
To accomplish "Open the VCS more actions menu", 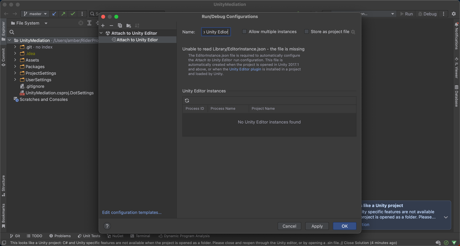I will point(82,14).
